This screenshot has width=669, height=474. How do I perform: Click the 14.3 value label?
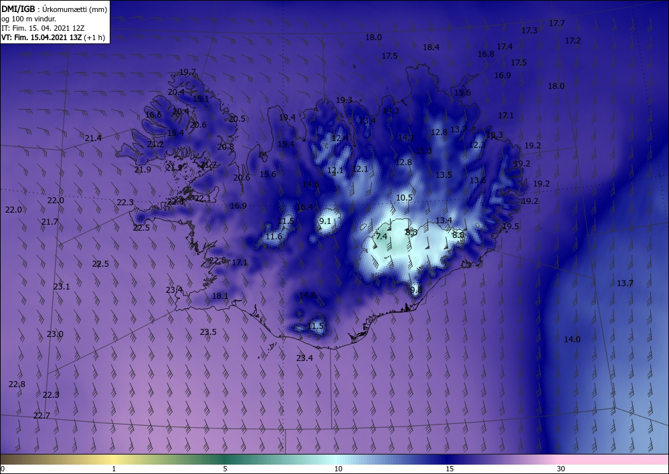391,111
